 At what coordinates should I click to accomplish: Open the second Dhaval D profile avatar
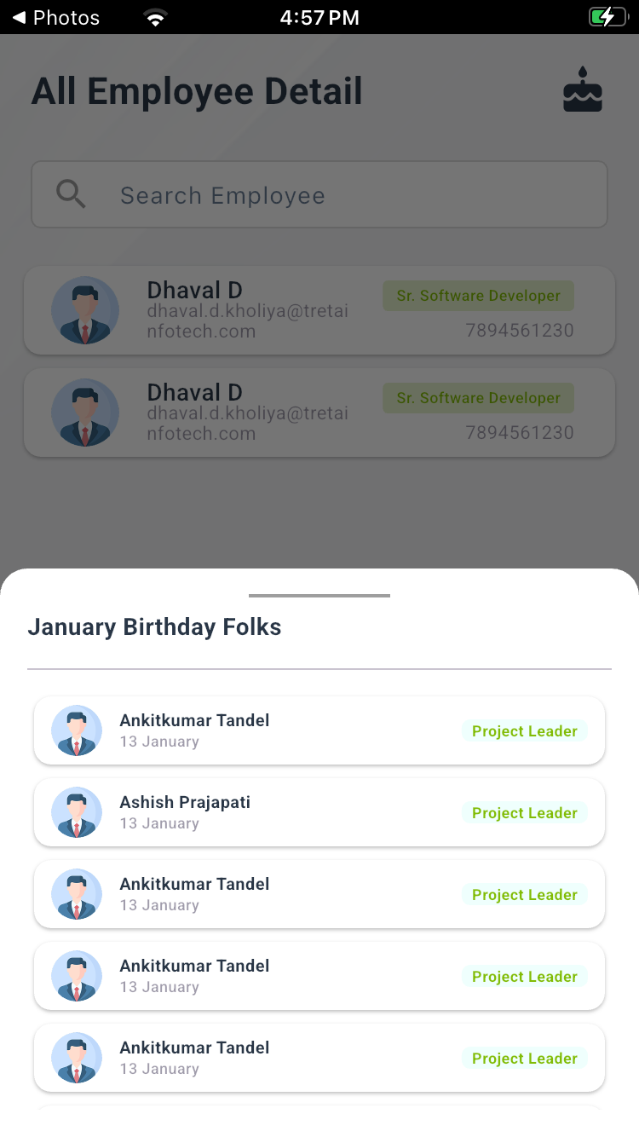[85, 413]
